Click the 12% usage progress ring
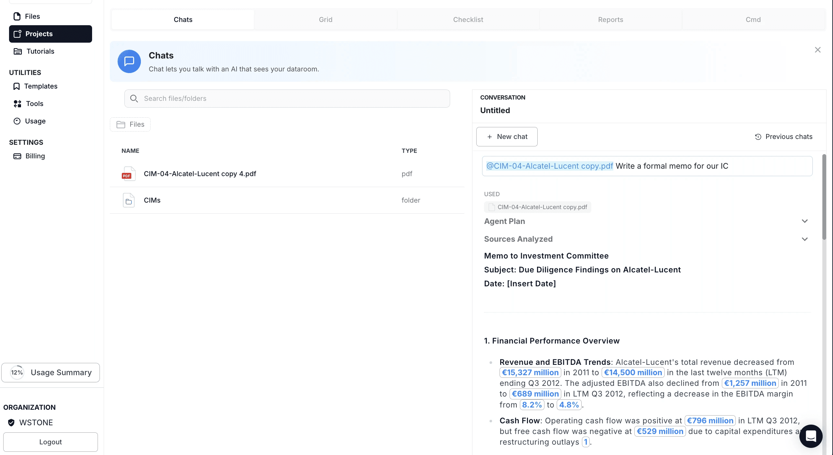Viewport: 833px width, 455px height. click(17, 373)
